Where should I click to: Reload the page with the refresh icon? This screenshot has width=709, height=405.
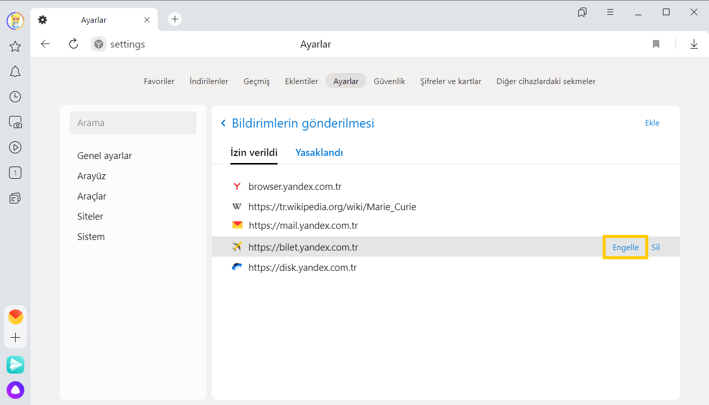pyautogui.click(x=73, y=44)
